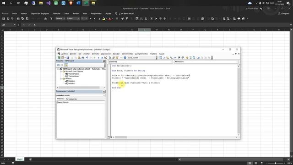Screen dimensions: 293x165
Task: Collapse the Microsoft Excel Objetos folder
Action: 61,71
